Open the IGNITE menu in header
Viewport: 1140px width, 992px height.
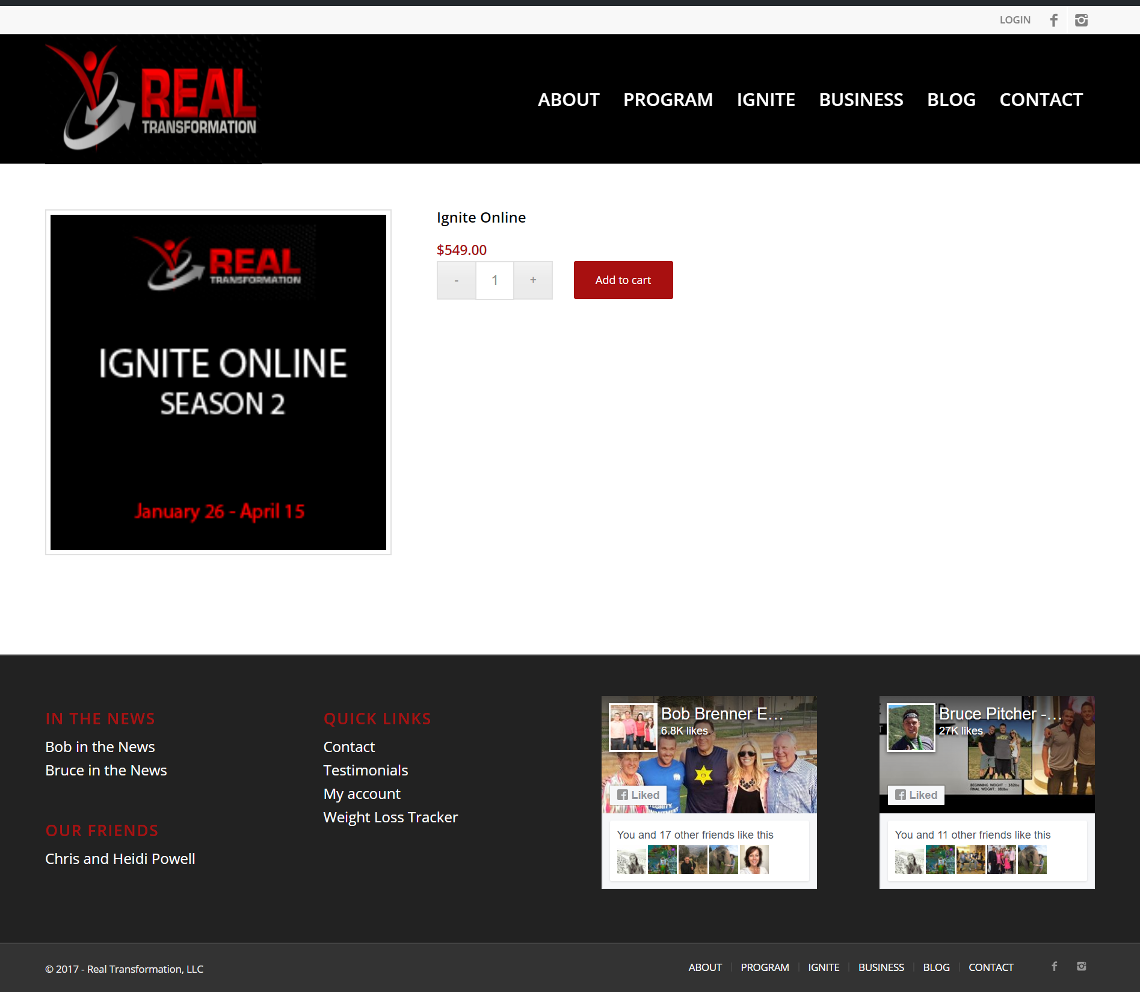tap(766, 99)
